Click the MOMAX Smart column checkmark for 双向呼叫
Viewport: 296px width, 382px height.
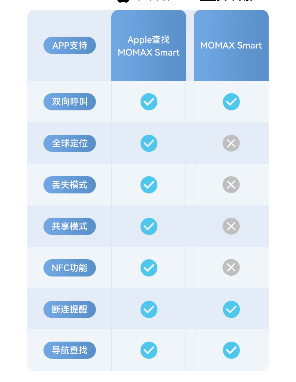231,102
